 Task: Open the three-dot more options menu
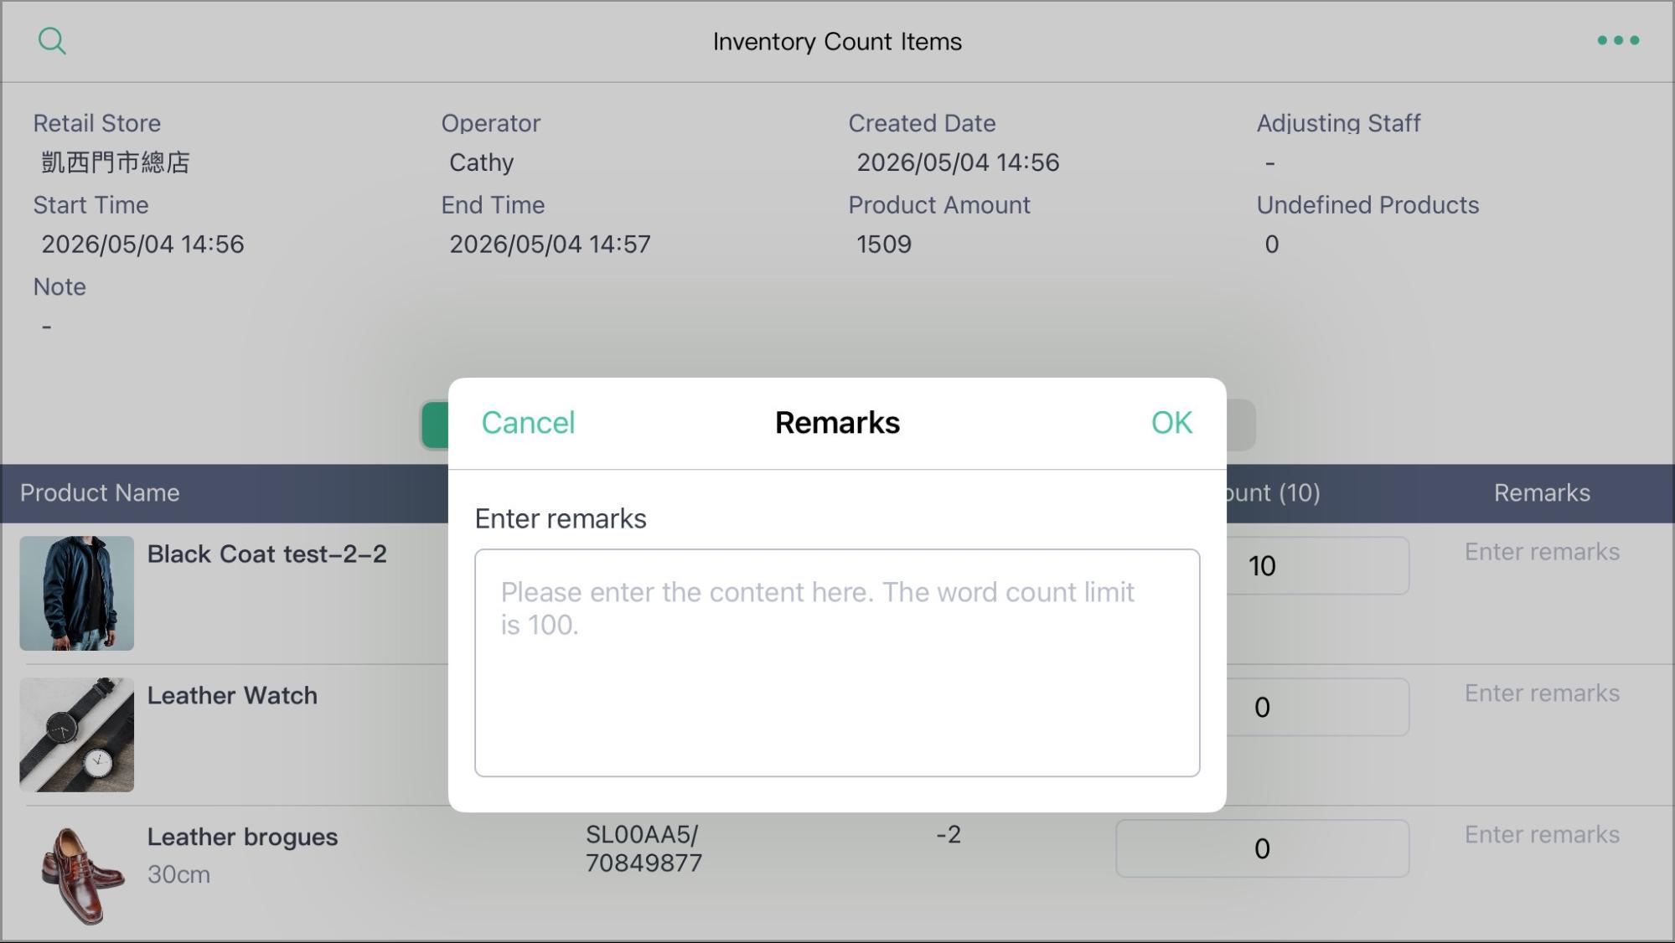coord(1618,40)
